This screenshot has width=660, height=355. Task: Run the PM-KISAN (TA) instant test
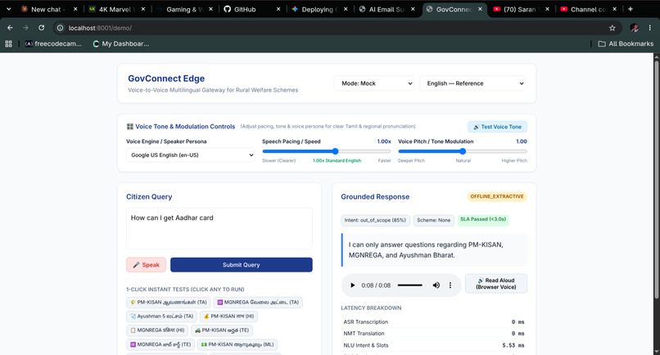pyautogui.click(x=169, y=302)
